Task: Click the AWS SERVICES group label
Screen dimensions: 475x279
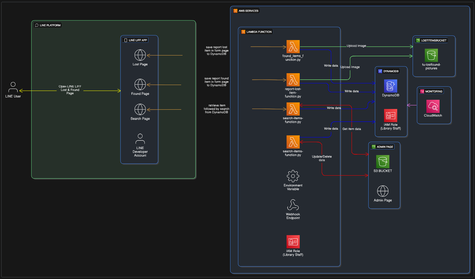Action: [x=248, y=11]
